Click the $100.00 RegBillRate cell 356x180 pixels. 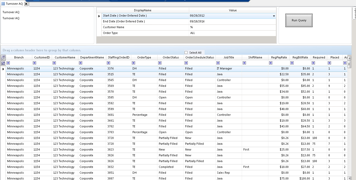pos(300,178)
